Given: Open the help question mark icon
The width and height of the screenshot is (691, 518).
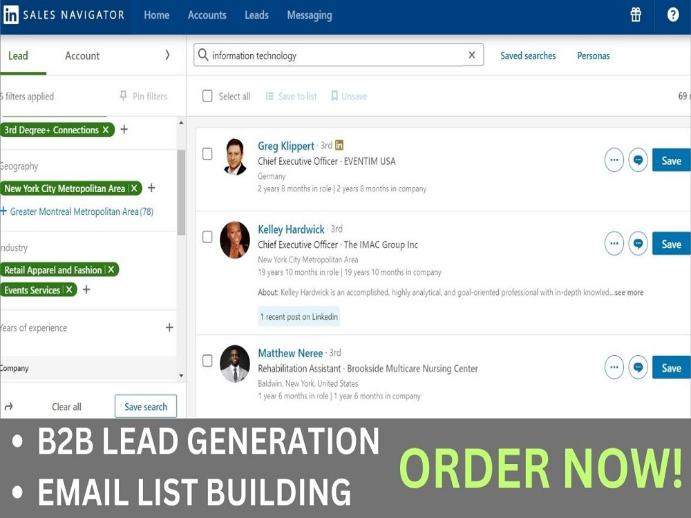Looking at the screenshot, I should click(x=673, y=15).
